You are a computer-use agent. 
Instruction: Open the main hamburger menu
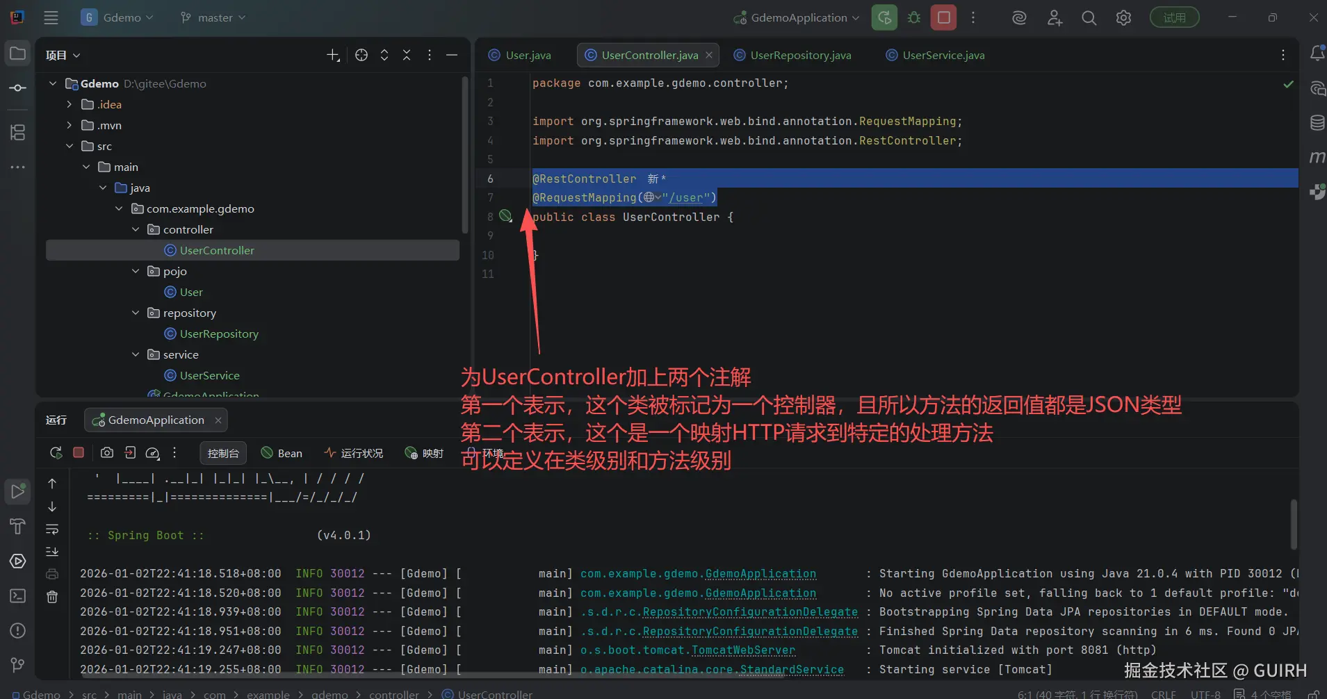(51, 17)
